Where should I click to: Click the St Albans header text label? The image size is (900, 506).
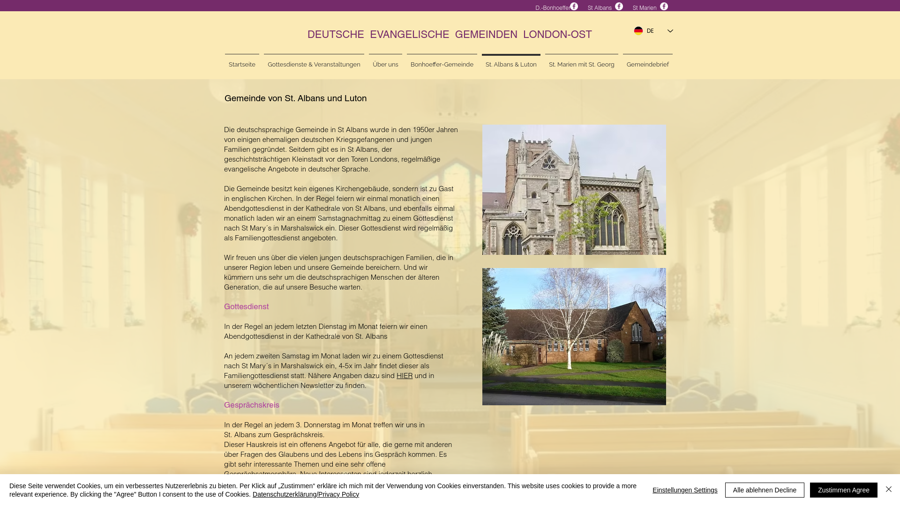(x=600, y=7)
